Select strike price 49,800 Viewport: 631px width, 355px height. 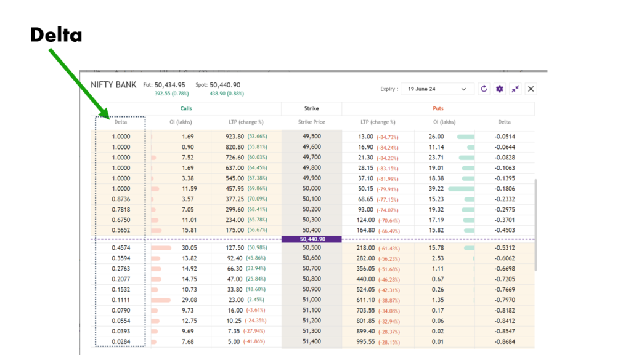click(x=311, y=168)
